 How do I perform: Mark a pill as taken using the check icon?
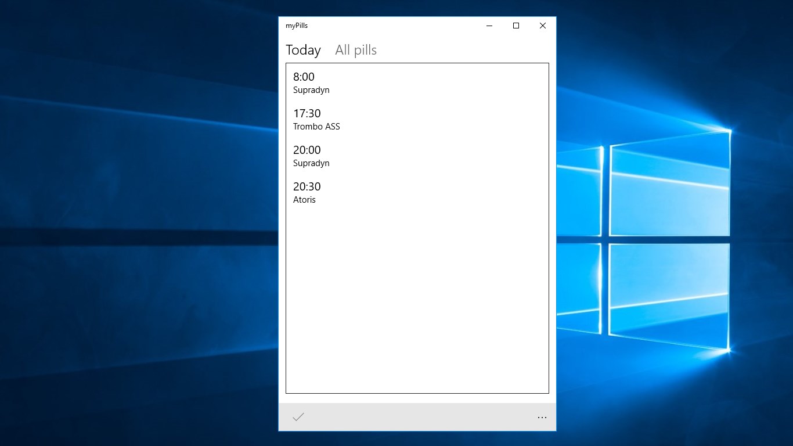click(x=298, y=416)
